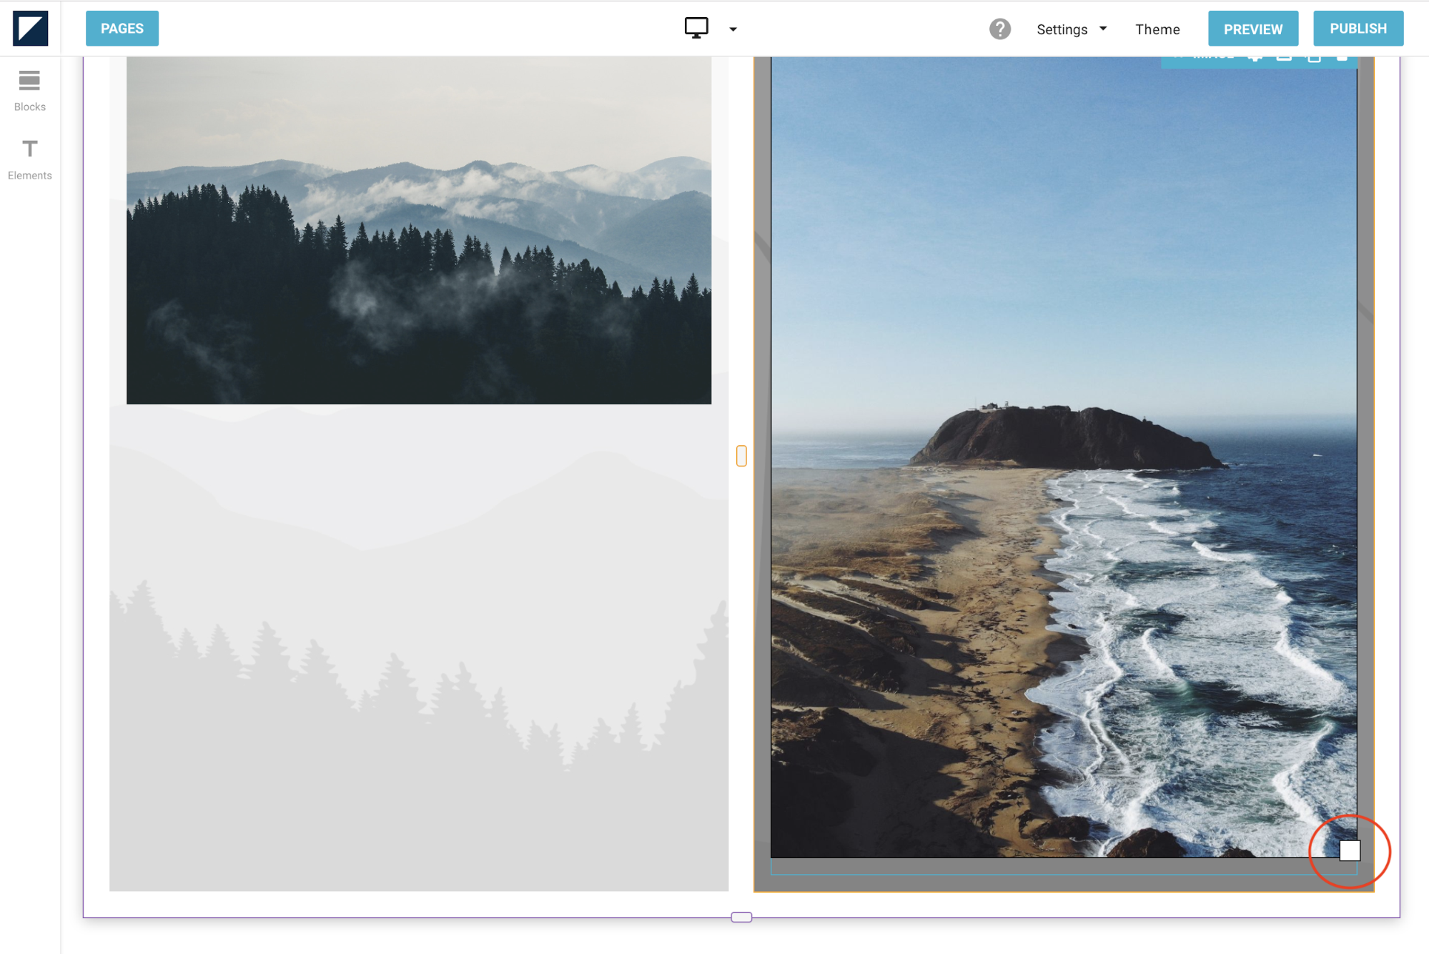
Task: Open the Elements panel
Action: [x=29, y=159]
